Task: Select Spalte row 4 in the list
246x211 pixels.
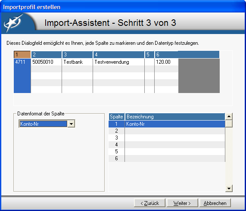Action: 167,145
